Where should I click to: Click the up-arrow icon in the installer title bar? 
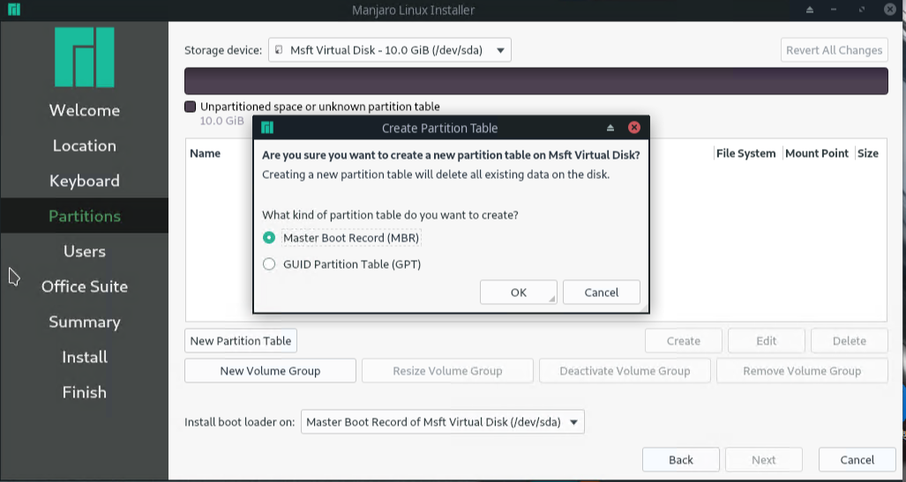click(x=810, y=10)
